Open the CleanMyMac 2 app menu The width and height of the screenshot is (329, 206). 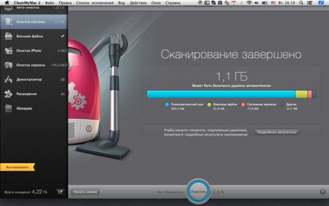tap(27, 3)
